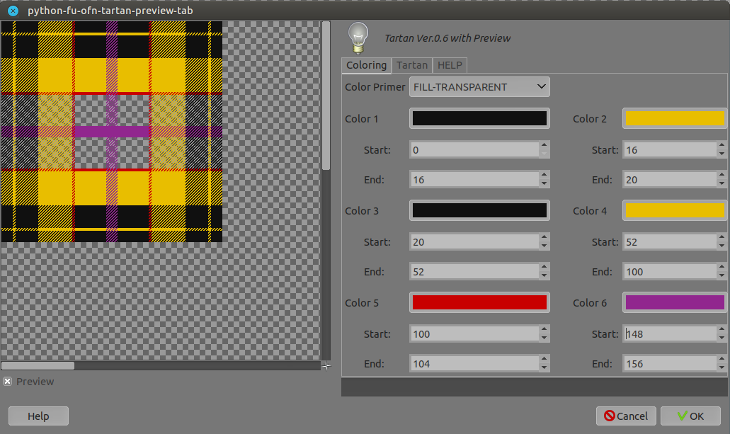Viewport: 730px width, 434px height.
Task: Open the Color 2 yellow swatch
Action: (x=675, y=118)
